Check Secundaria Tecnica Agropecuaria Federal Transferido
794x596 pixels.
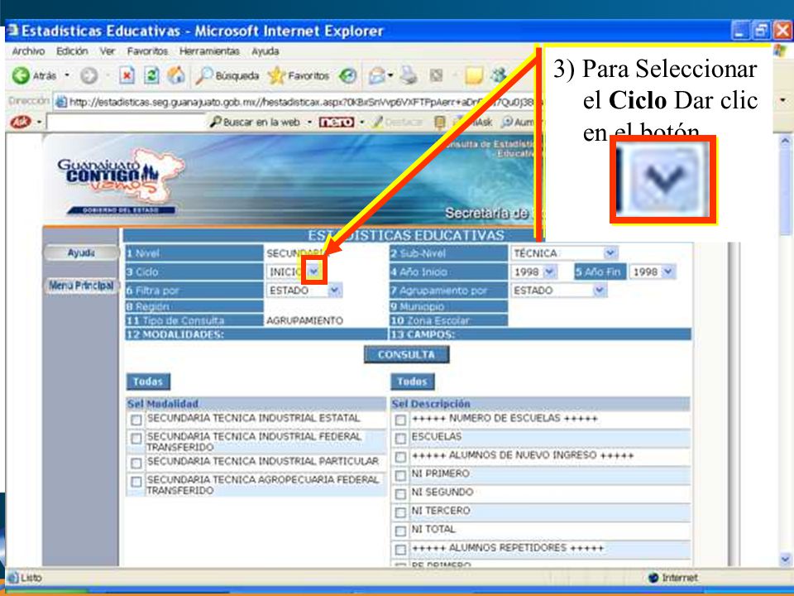(x=136, y=482)
